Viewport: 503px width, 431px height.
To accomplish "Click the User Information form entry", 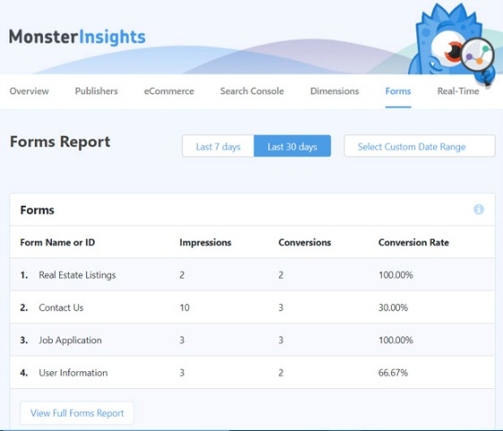I will [73, 373].
